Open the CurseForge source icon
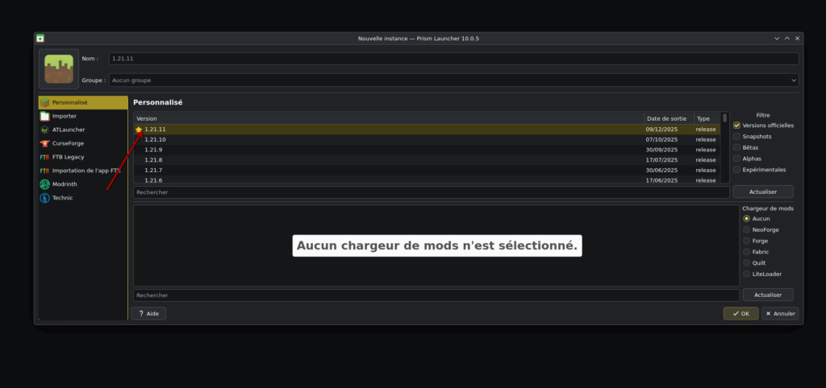 45,143
